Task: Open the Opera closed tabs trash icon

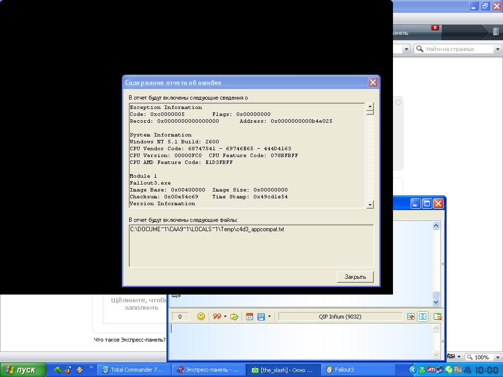Action: (x=496, y=32)
